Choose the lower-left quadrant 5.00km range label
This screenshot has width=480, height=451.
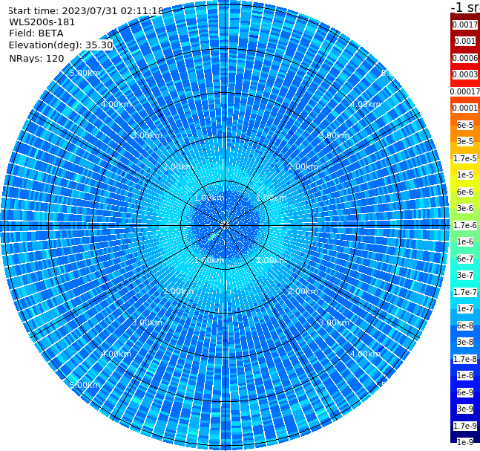[85, 385]
